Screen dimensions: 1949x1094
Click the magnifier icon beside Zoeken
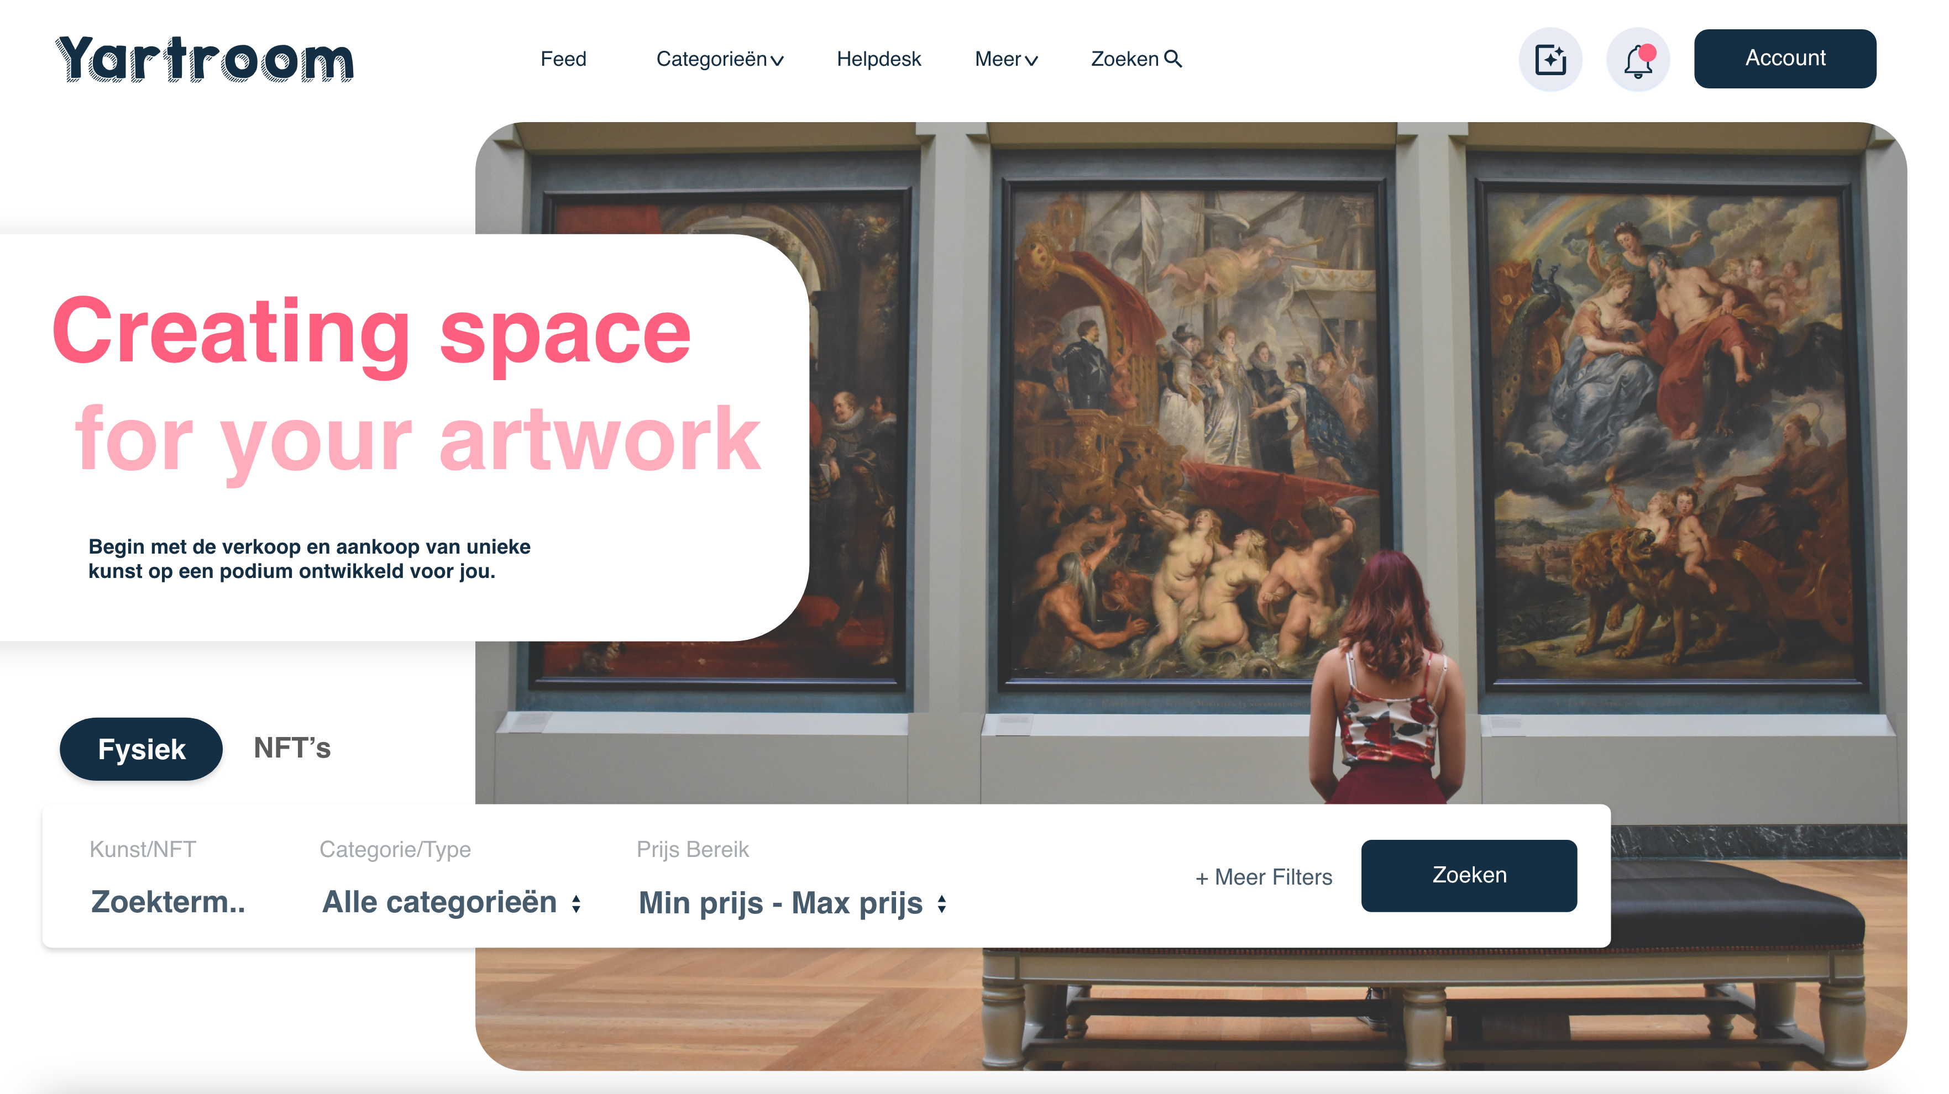click(1173, 58)
